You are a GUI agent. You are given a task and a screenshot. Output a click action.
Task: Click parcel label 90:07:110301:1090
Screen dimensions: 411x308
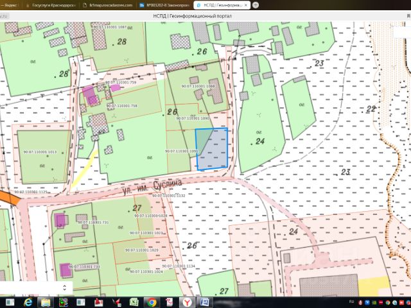pyautogui.click(x=193, y=118)
